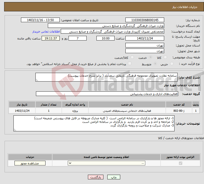Expand the license status dropdown
The width and height of the screenshot is (204, 184).
tap(107, 163)
